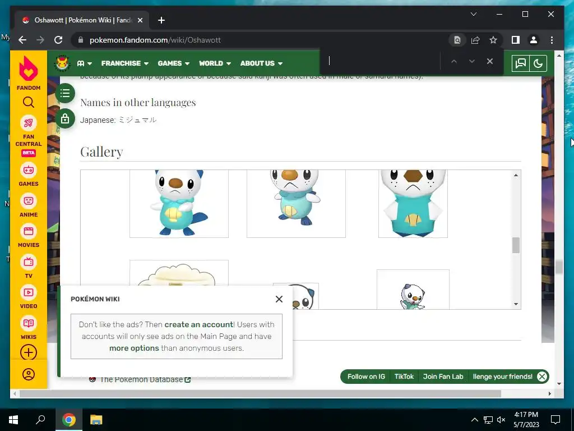The width and height of the screenshot is (574, 431).
Task: Go to next find-in-page match
Action: (472, 61)
